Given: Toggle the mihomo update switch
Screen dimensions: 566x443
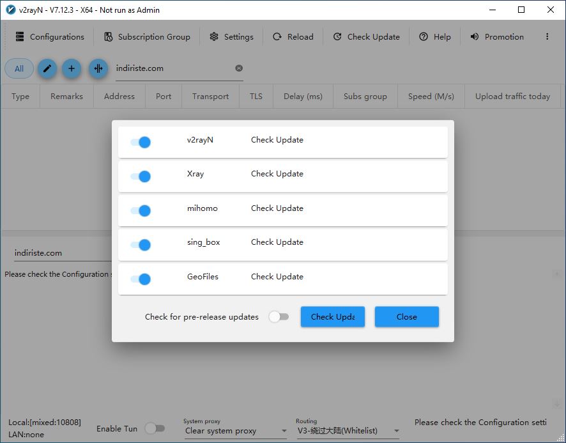Looking at the screenshot, I should tap(141, 210).
